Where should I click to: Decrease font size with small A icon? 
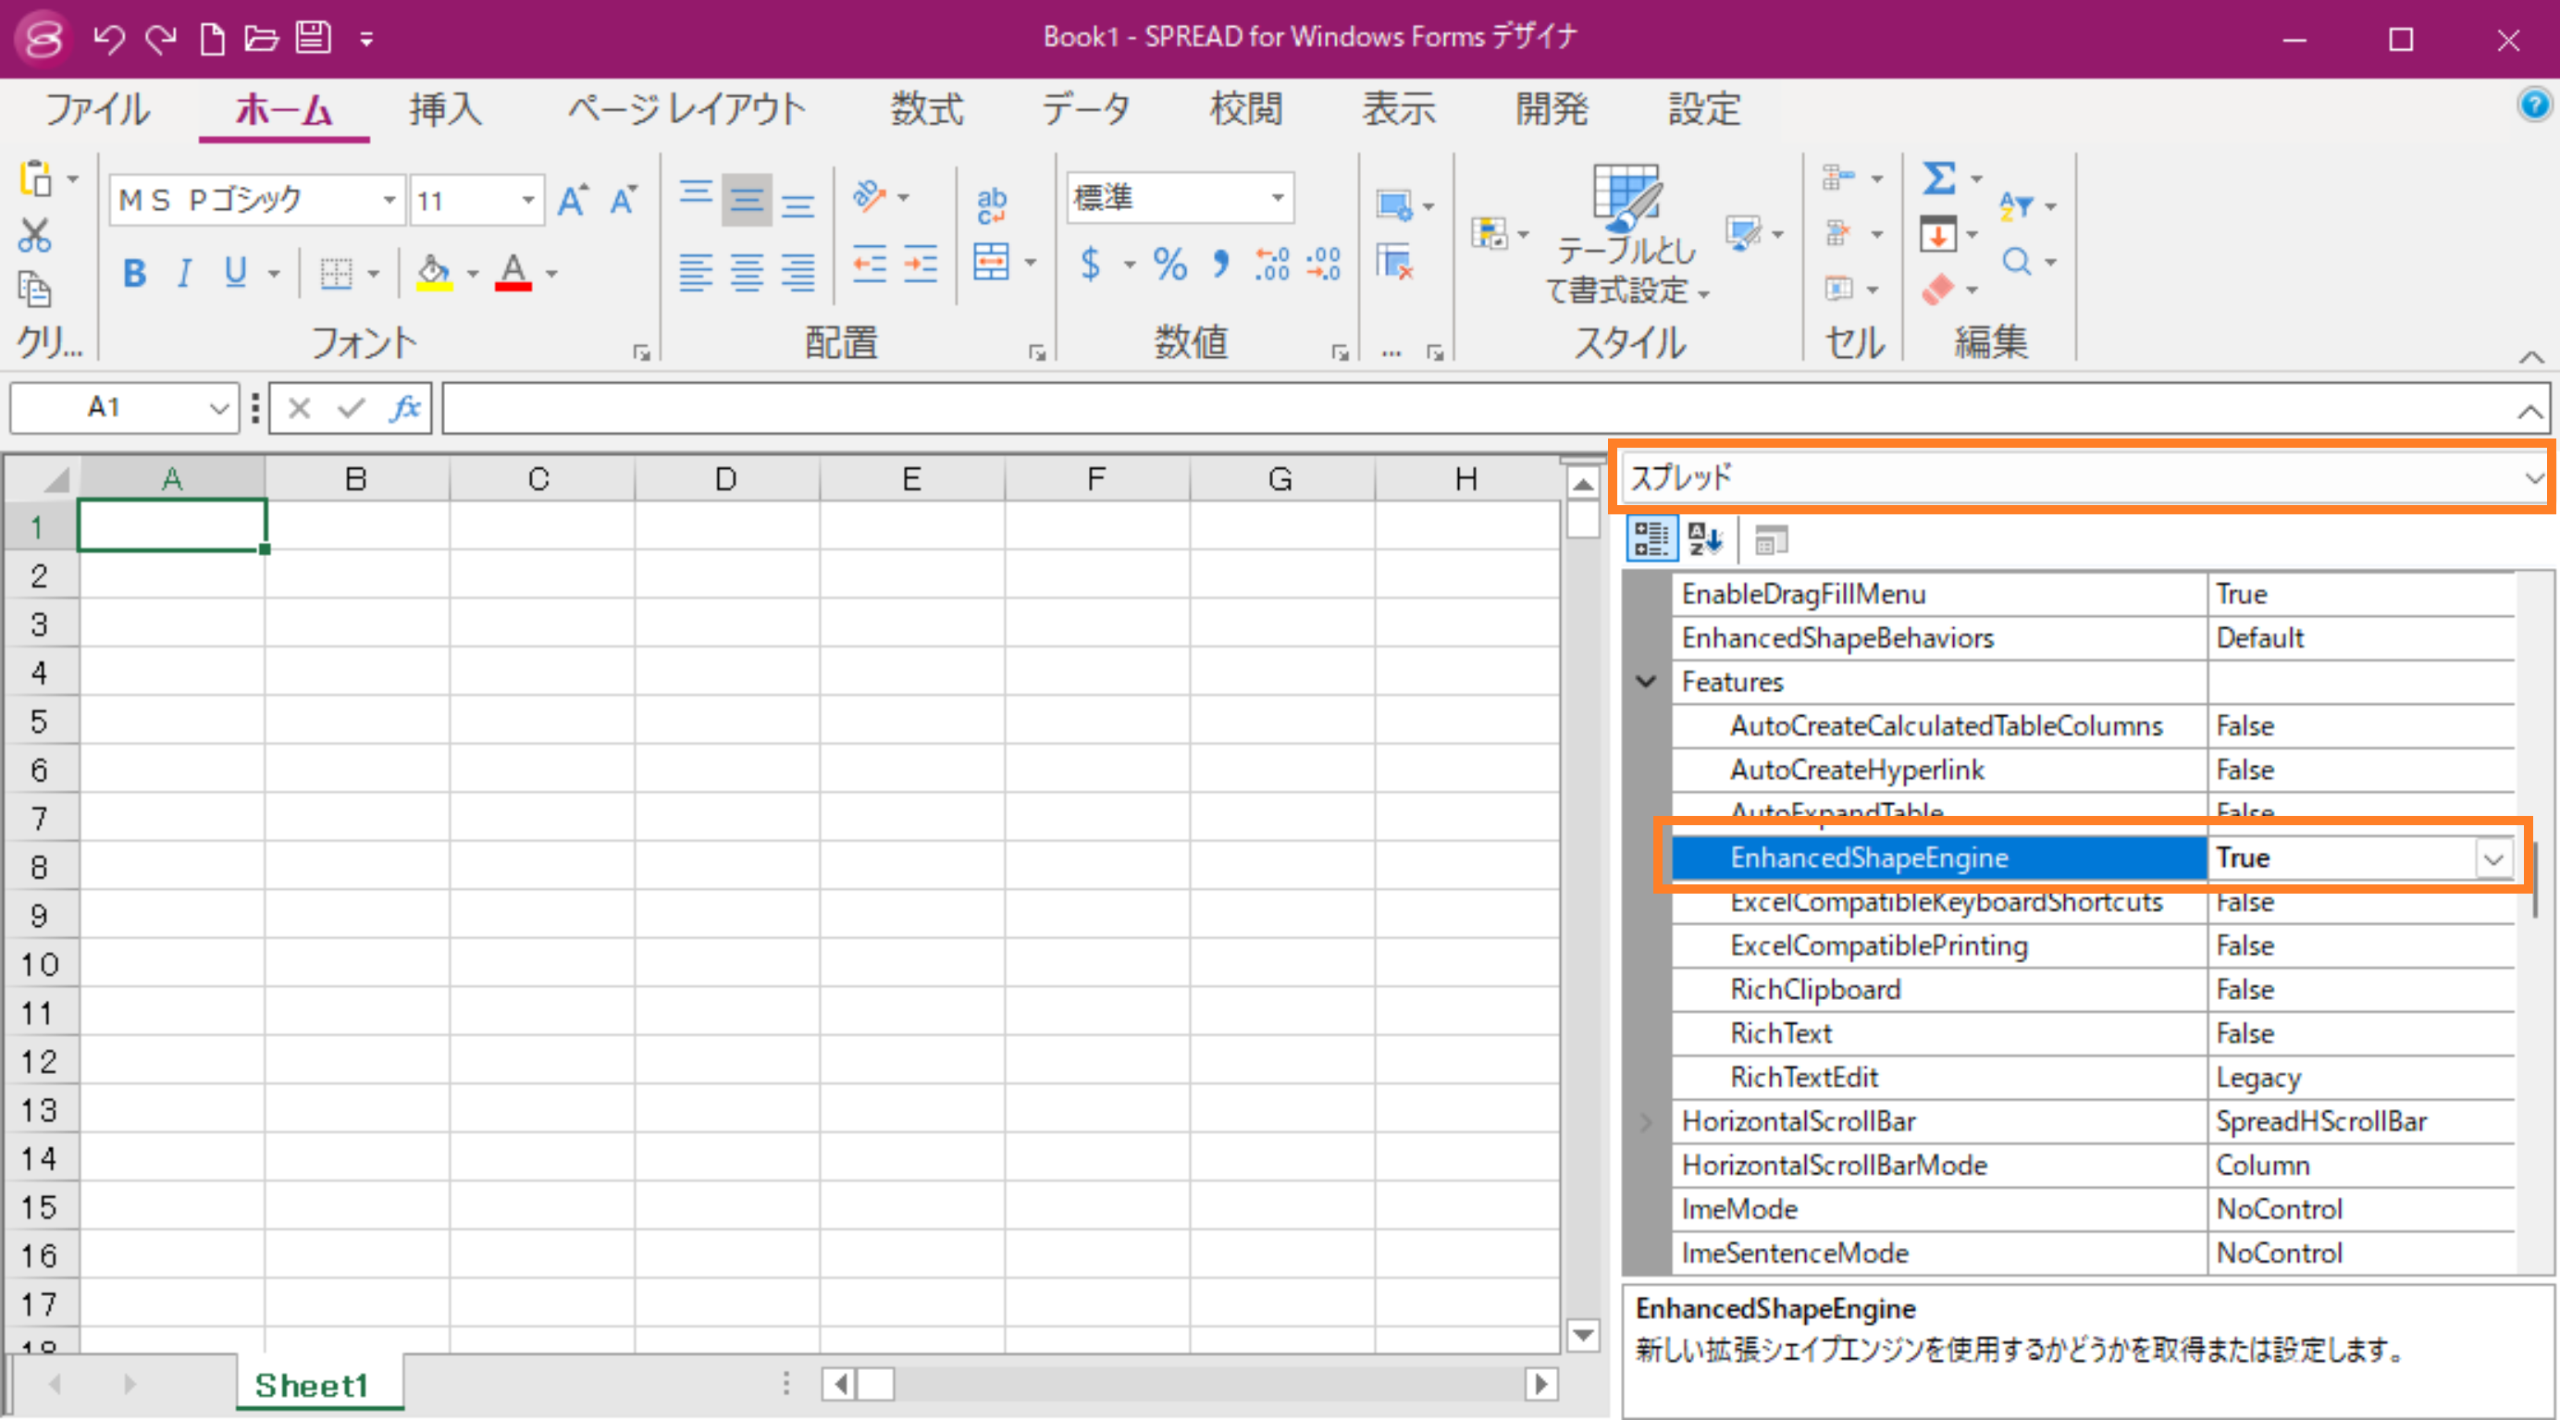pos(623,200)
